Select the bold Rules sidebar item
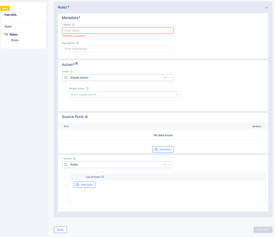 pos(14,35)
